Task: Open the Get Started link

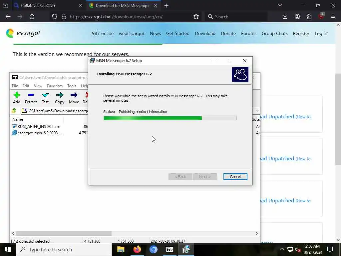Action: click(x=178, y=34)
